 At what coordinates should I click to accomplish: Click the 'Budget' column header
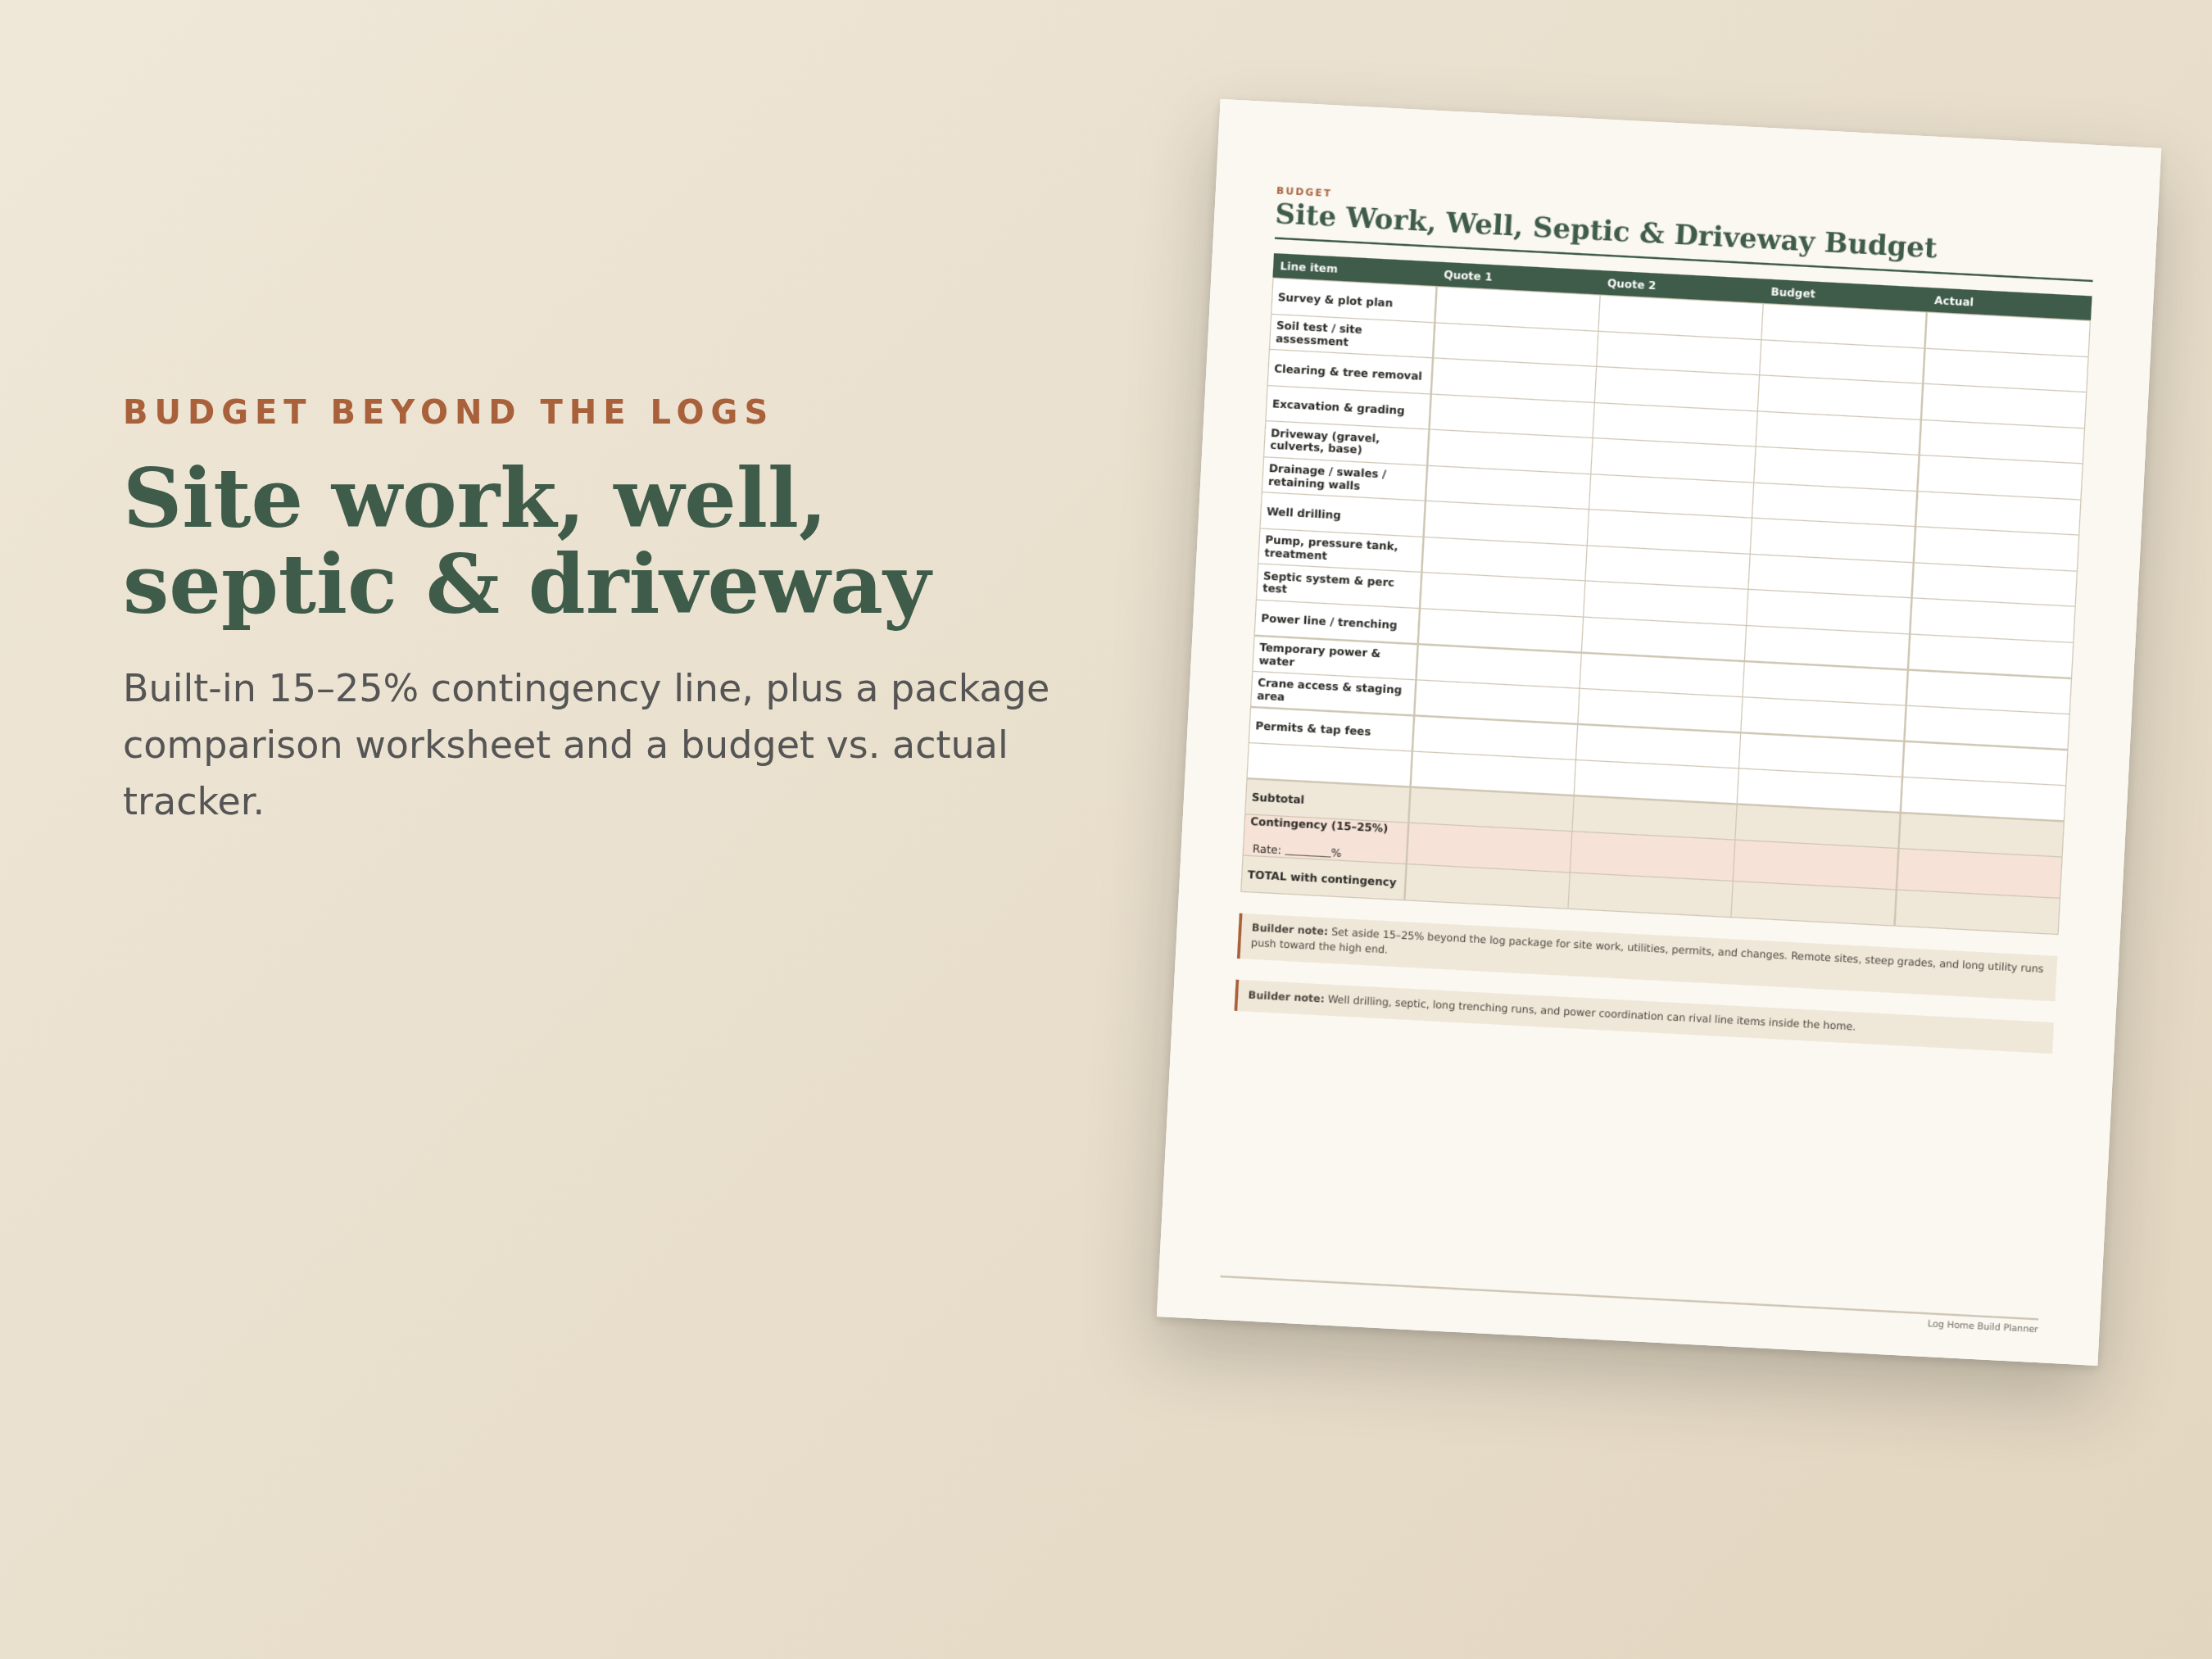tap(1793, 293)
